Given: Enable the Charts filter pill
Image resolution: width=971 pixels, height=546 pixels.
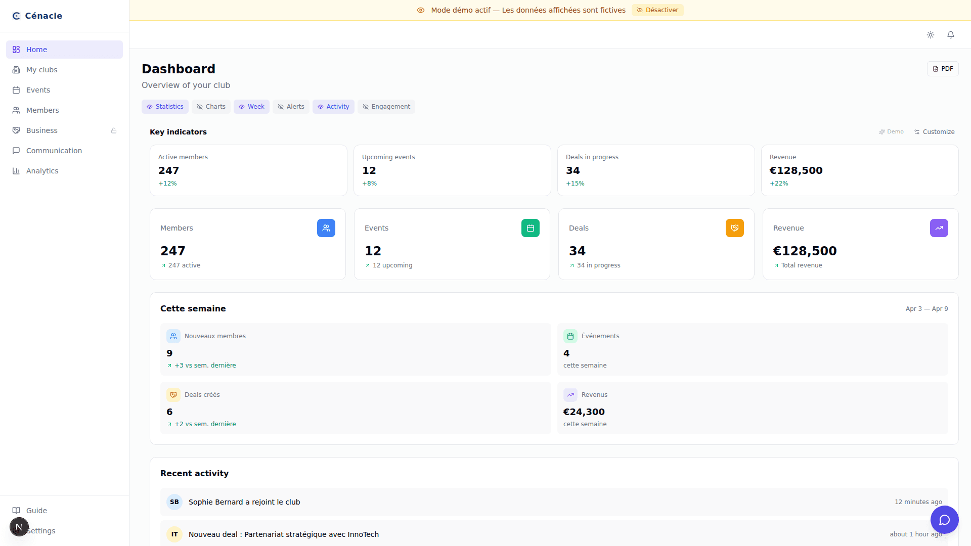Looking at the screenshot, I should [211, 106].
